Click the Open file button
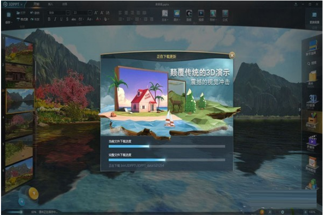The image size is (323, 215). pyautogui.click(x=21, y=13)
